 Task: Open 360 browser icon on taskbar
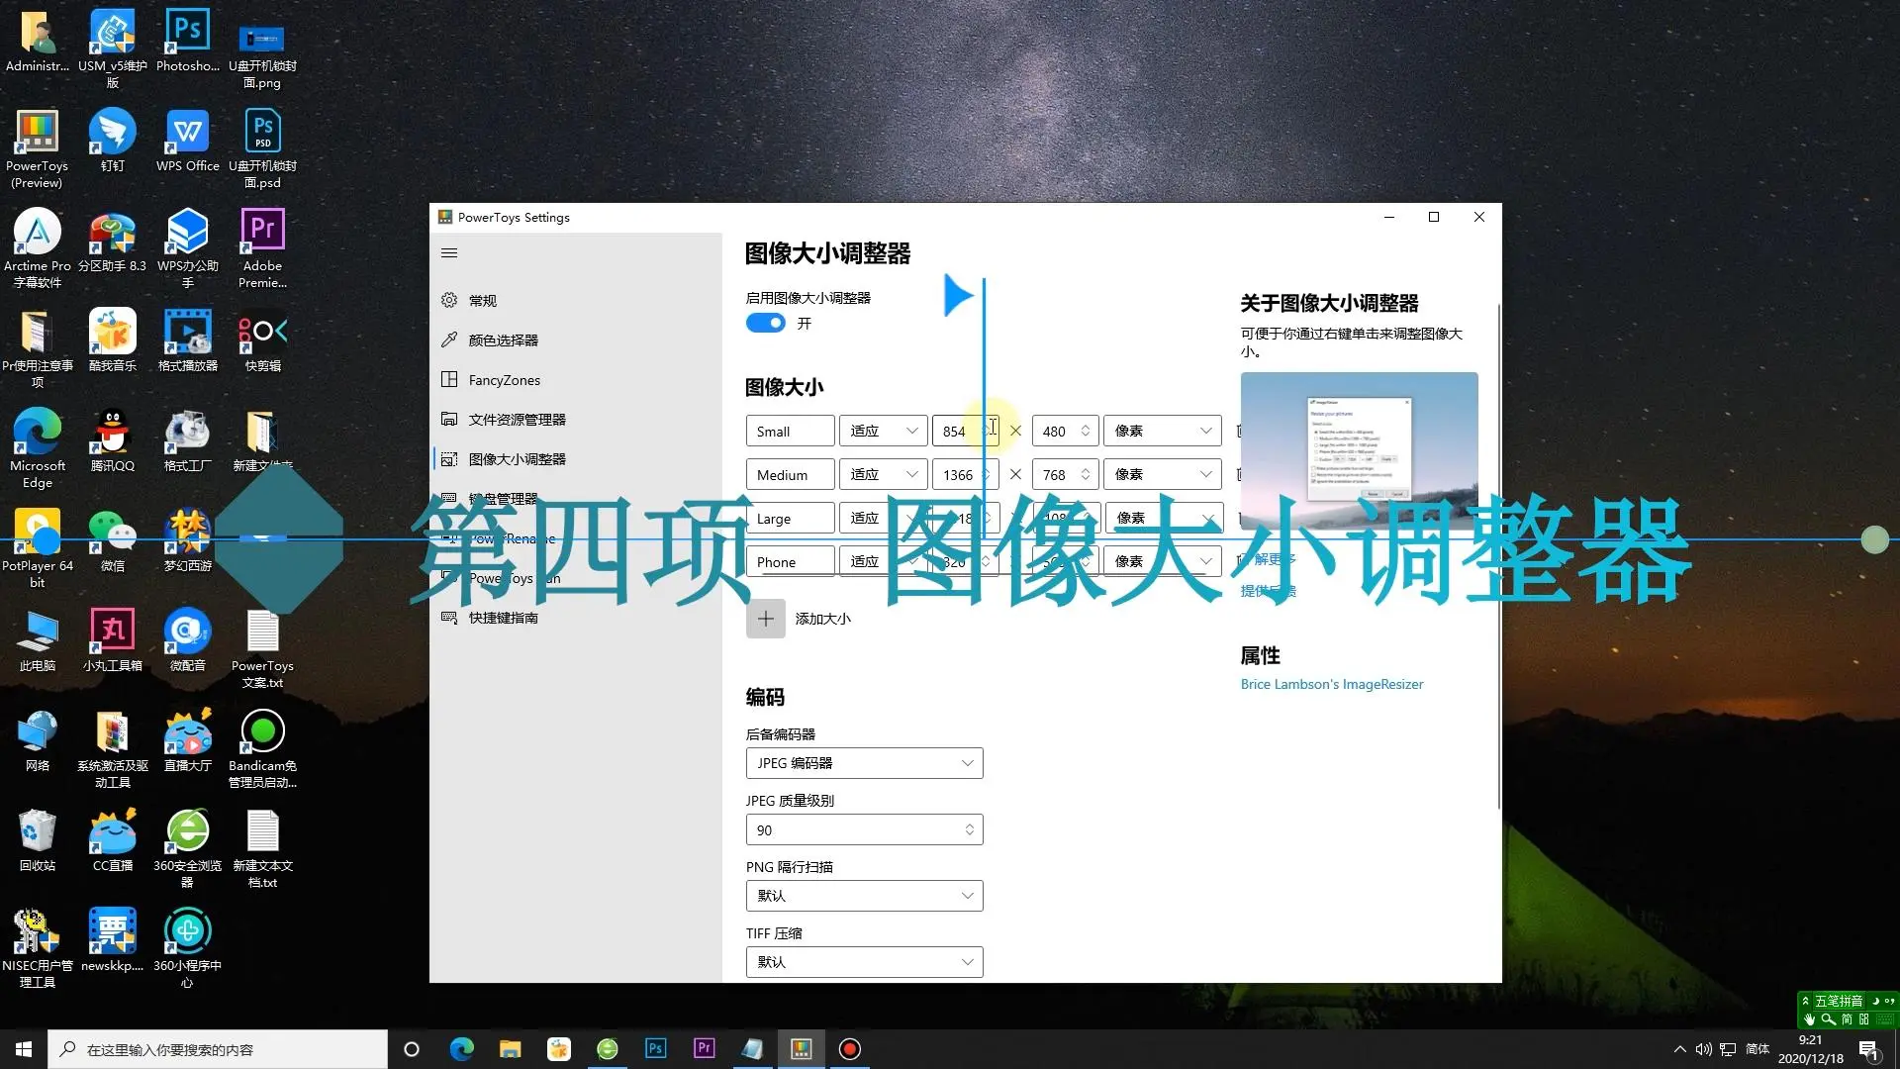[x=608, y=1049]
